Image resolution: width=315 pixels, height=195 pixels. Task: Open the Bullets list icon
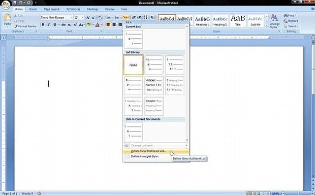[x=108, y=18]
